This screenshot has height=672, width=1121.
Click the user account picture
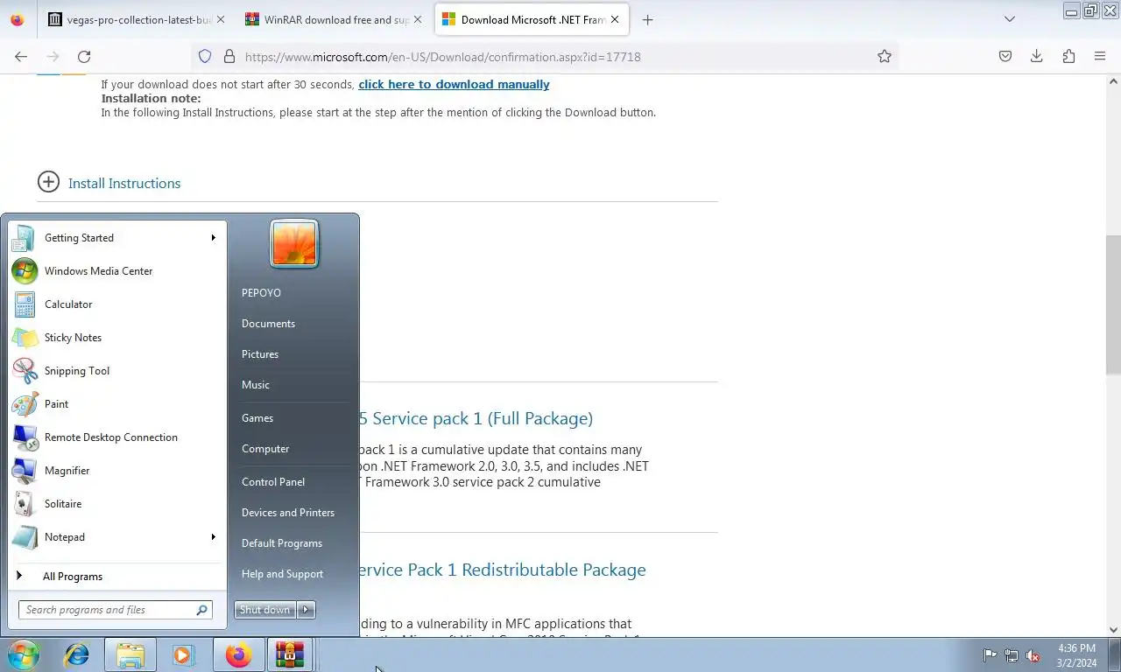click(294, 243)
